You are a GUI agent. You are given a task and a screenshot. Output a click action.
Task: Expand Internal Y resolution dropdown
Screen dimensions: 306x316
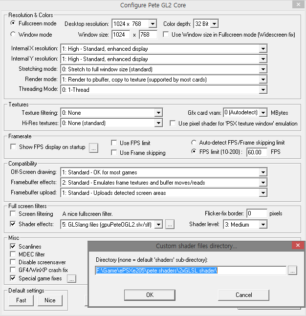[263, 59]
